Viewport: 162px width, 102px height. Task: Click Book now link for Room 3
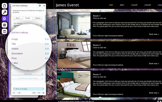[154, 93]
